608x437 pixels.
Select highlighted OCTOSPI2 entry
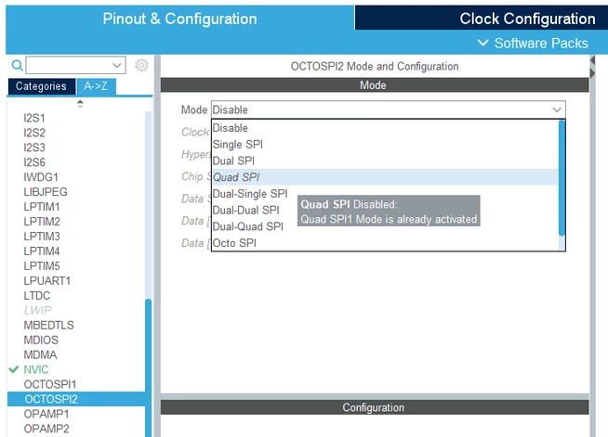76,399
